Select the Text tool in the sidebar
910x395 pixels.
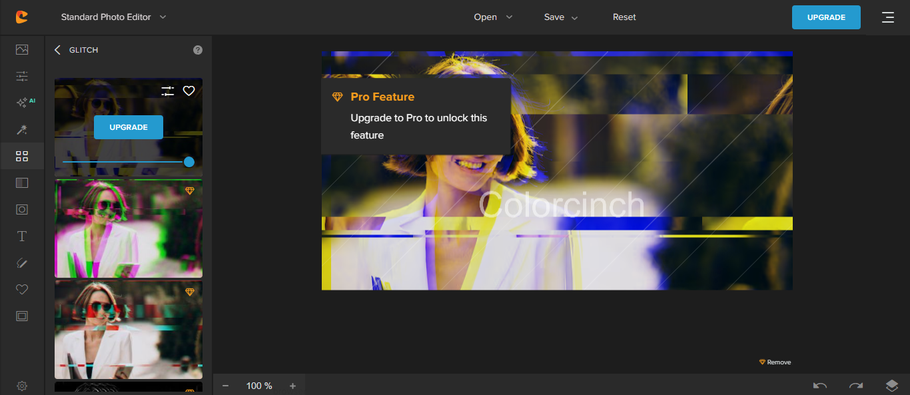(22, 236)
